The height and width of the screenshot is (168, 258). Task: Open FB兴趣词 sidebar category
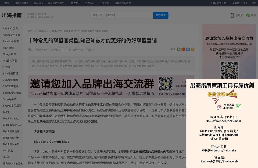point(8,48)
